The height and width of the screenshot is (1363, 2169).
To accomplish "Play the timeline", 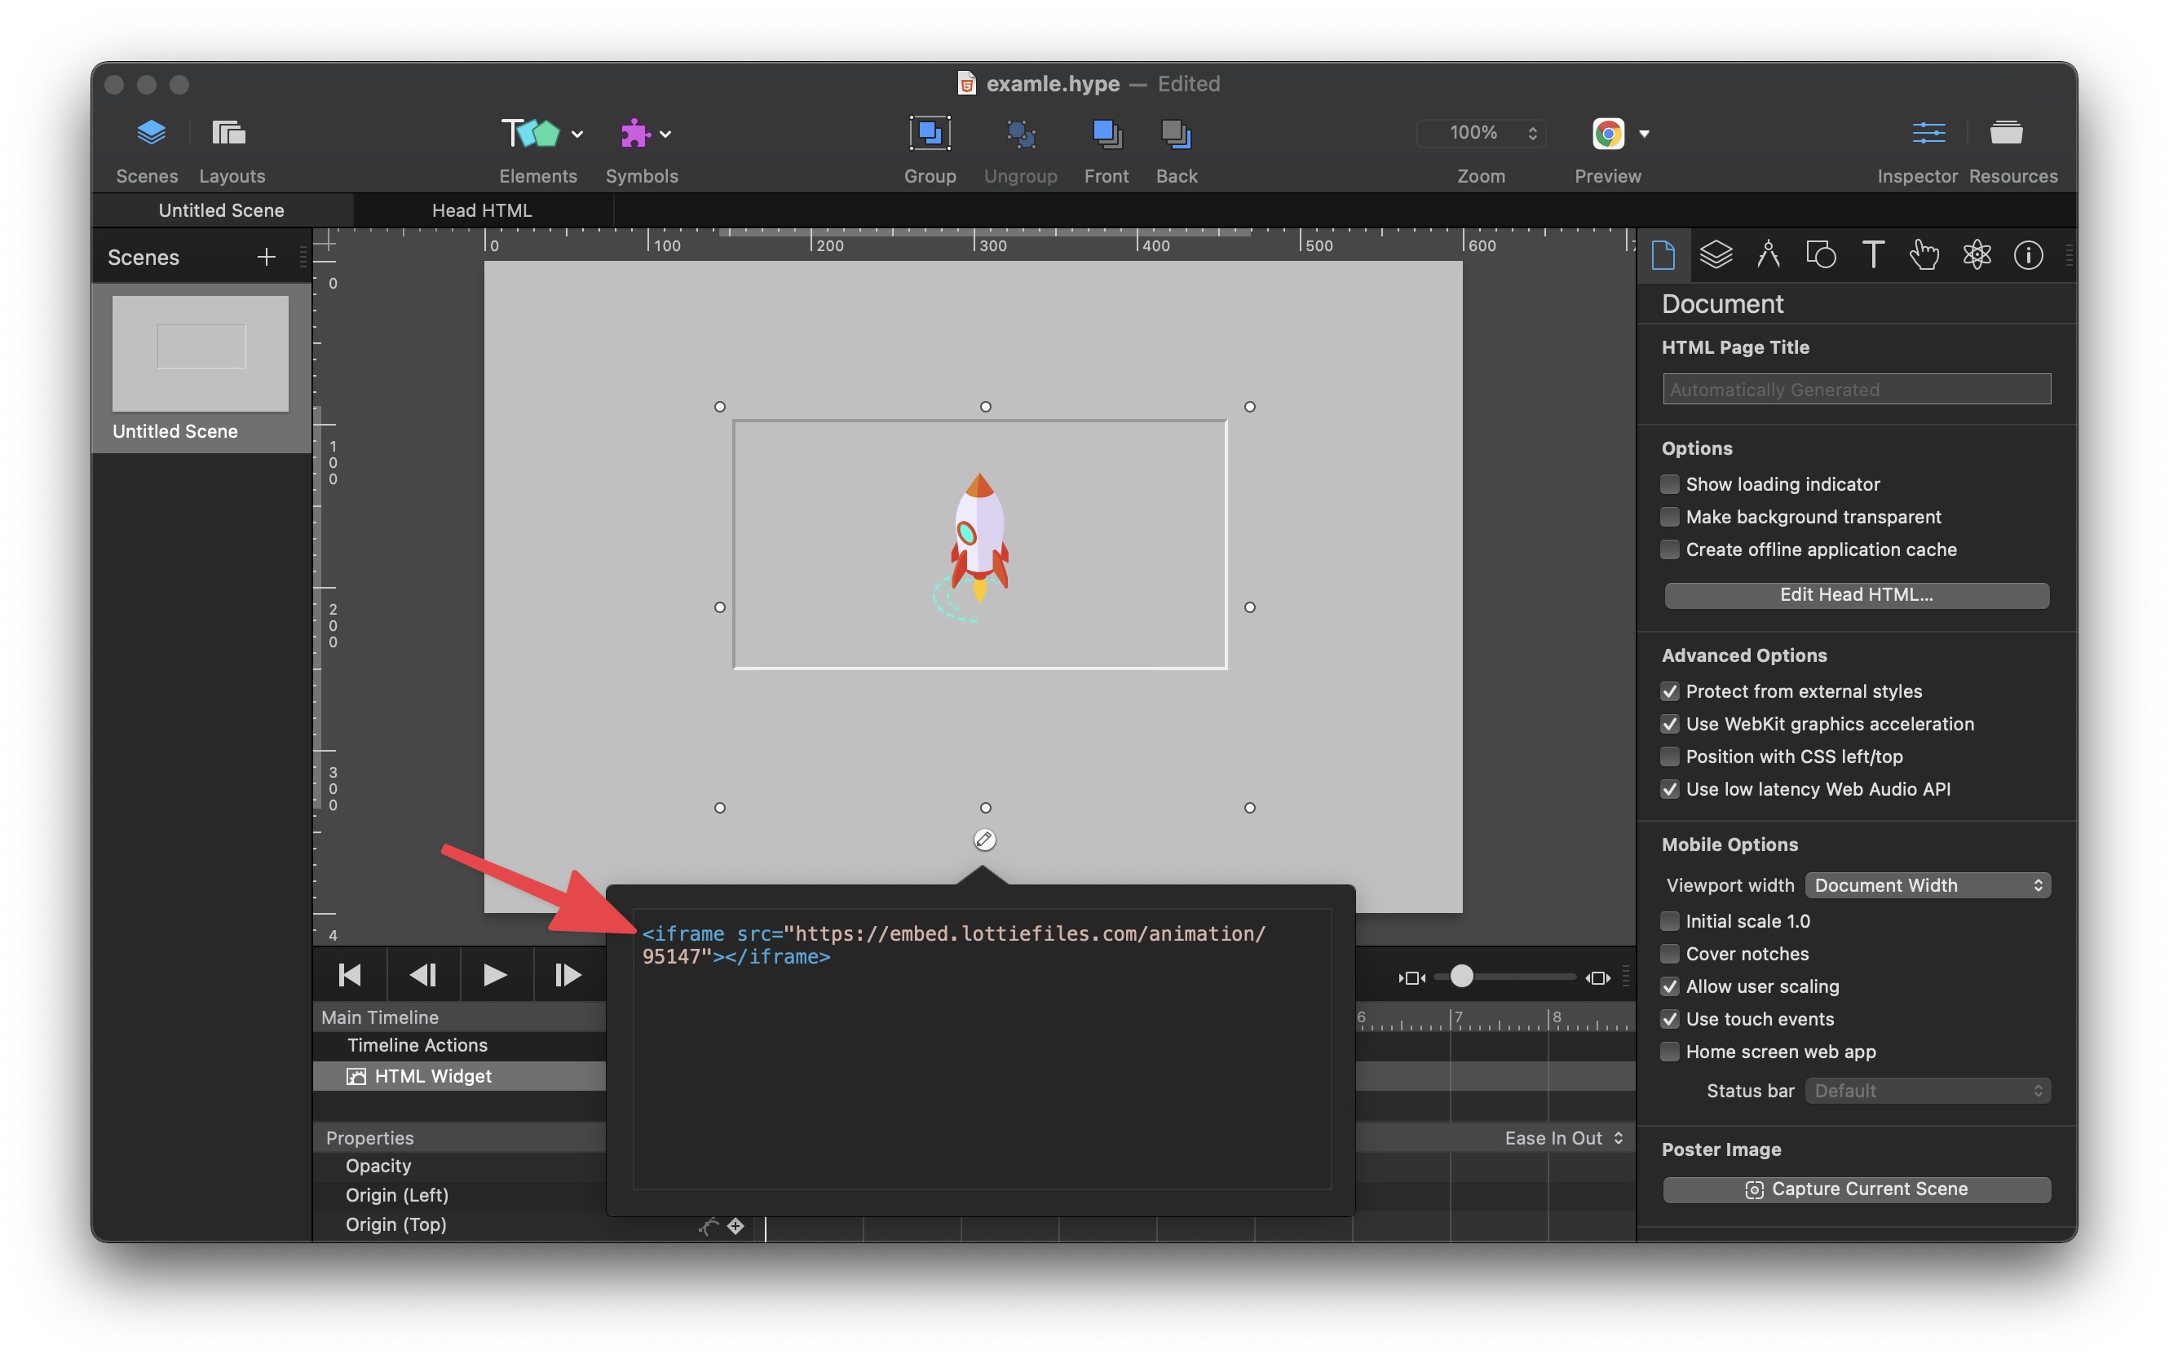I will tap(494, 975).
